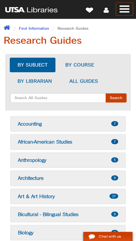Click the orange Search button

(x=116, y=98)
